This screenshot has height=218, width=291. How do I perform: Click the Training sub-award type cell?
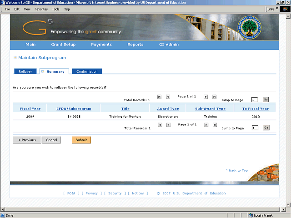point(211,117)
